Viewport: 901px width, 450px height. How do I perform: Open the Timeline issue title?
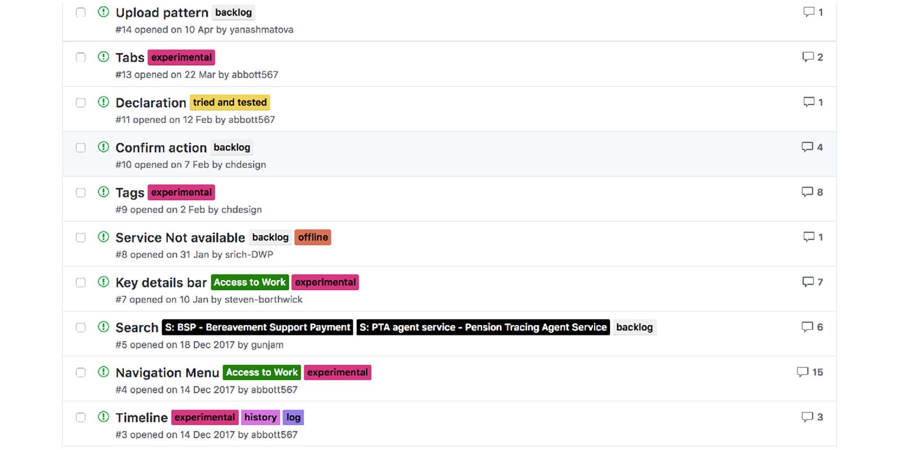click(141, 417)
